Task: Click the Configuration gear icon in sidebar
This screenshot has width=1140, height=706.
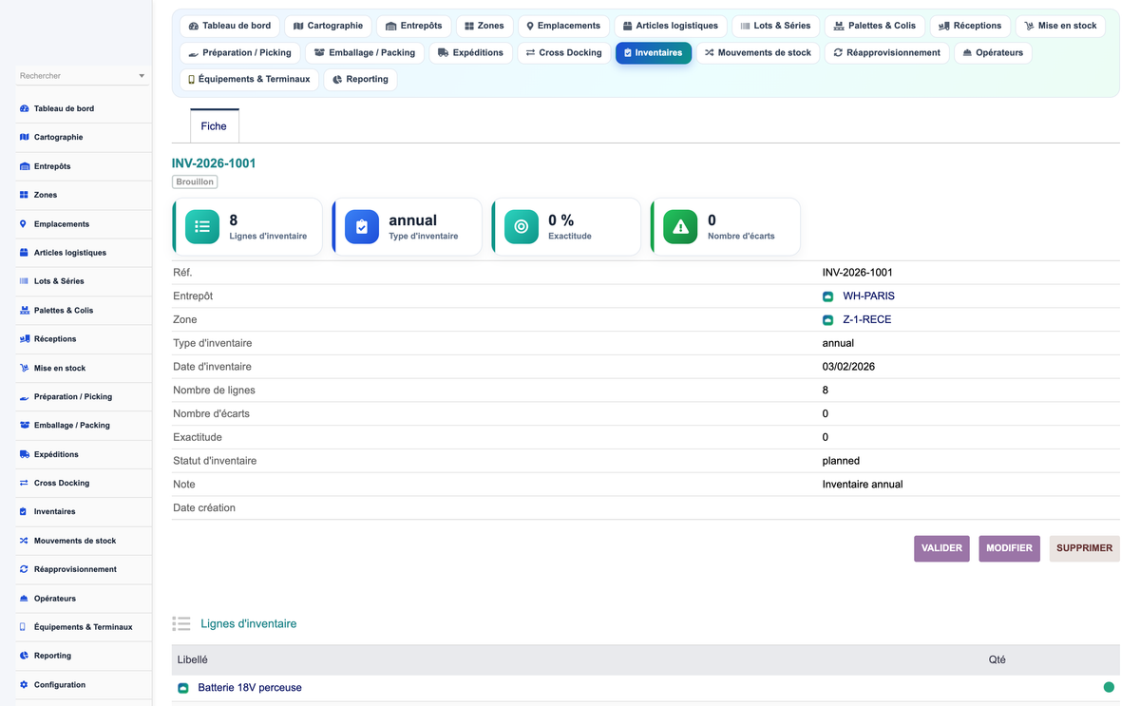Action: pyautogui.click(x=25, y=685)
